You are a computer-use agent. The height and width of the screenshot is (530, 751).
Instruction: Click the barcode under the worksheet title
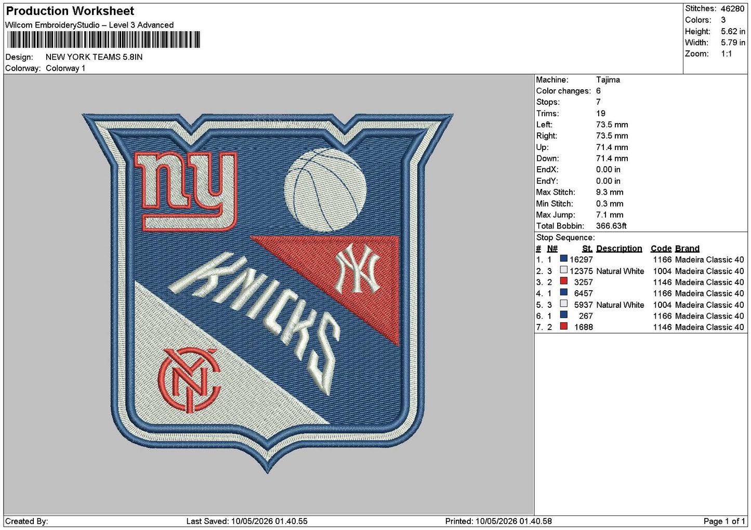tap(103, 39)
